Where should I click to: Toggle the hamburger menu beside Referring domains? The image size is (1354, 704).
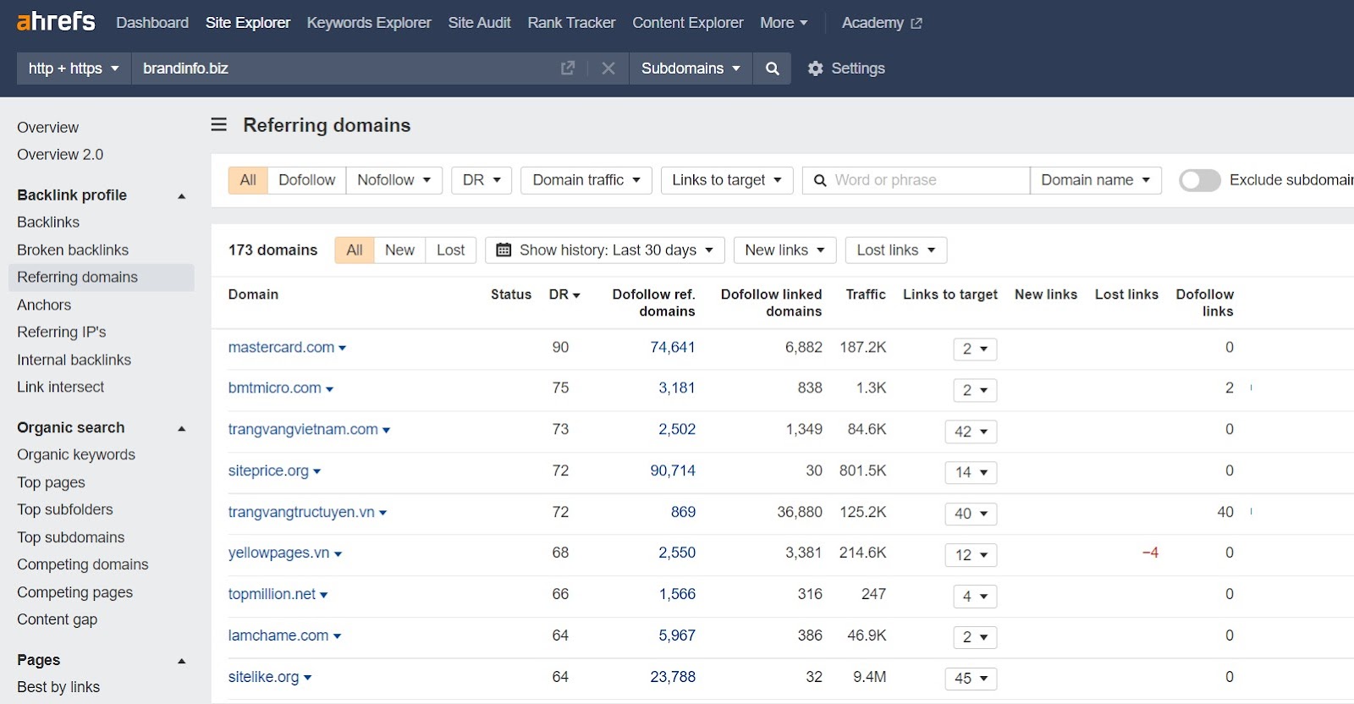coord(218,124)
